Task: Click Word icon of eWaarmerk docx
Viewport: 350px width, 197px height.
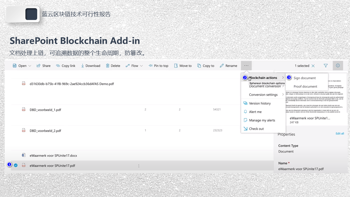Action: click(x=24, y=155)
